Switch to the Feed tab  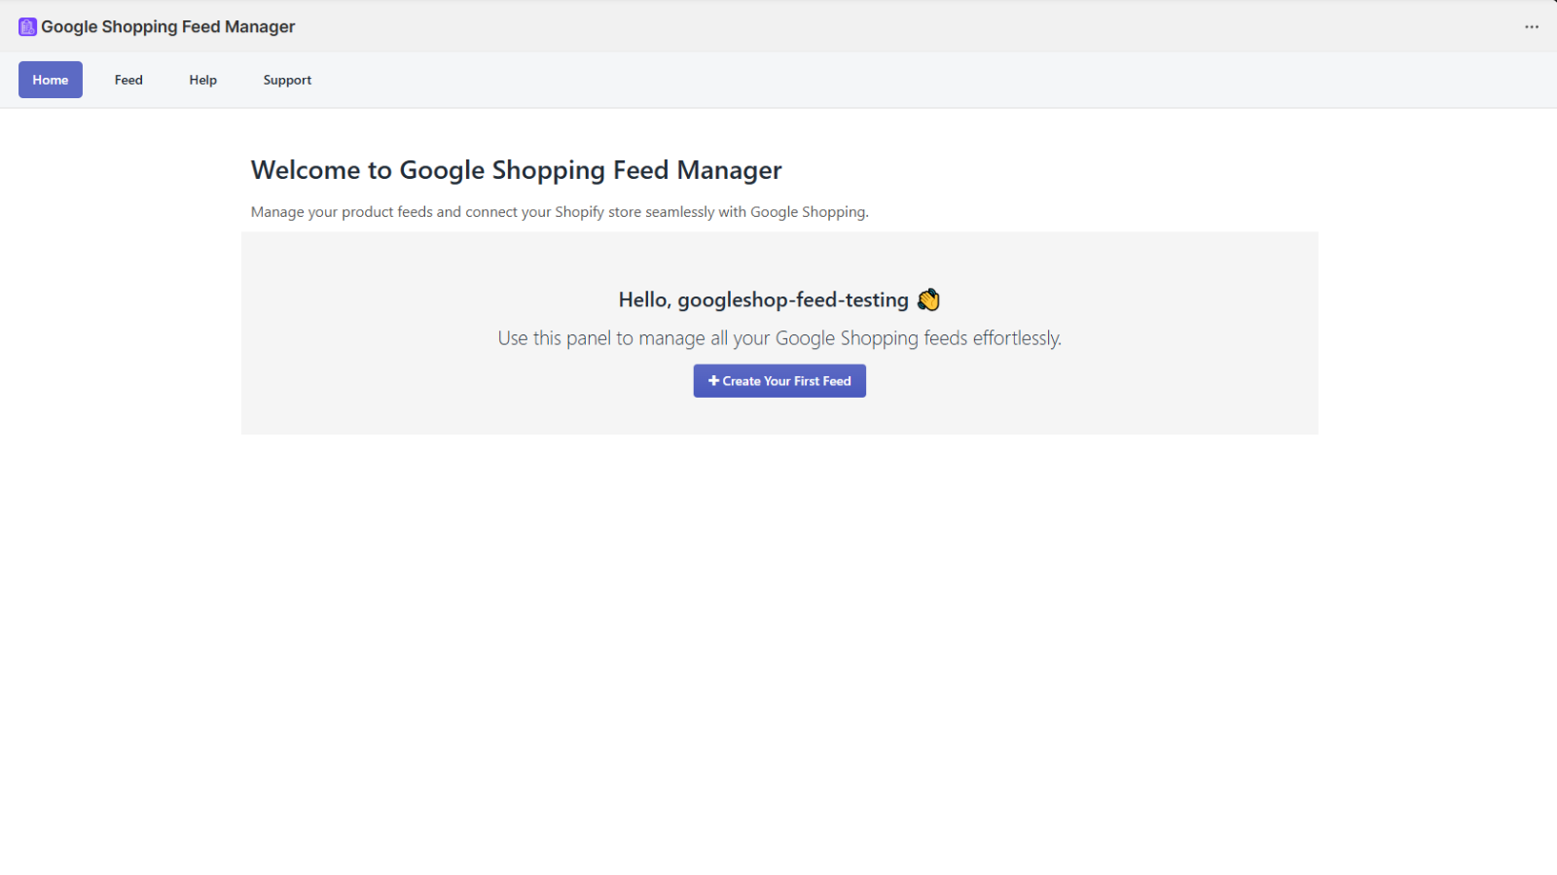coord(127,80)
